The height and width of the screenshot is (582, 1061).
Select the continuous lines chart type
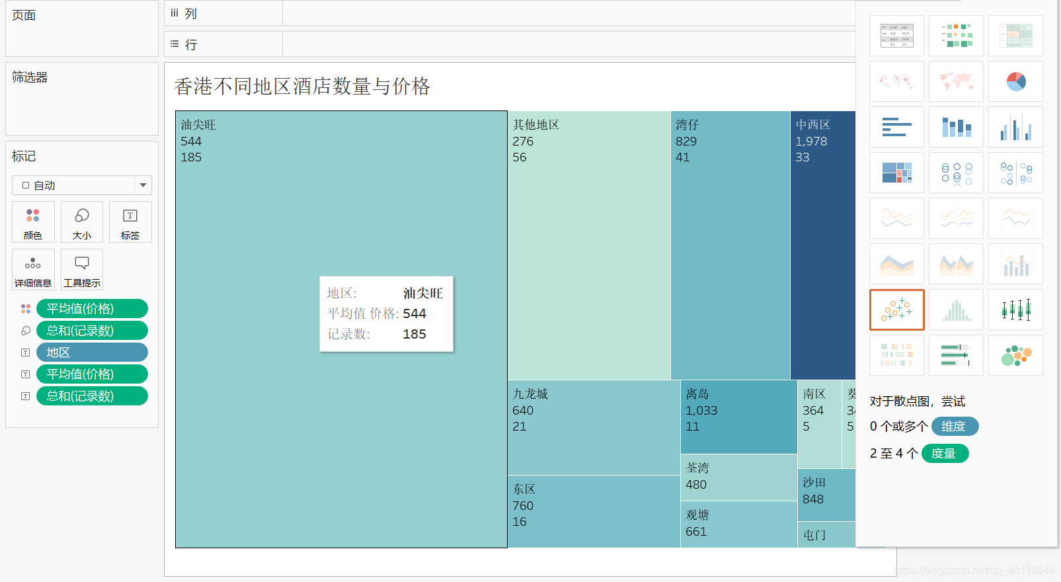896,218
